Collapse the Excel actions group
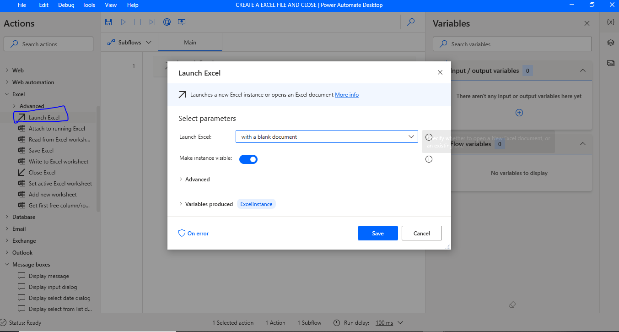Screen dimensions: 619x332 click(7, 94)
